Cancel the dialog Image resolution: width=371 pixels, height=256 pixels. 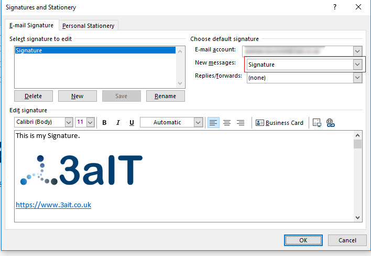347,240
